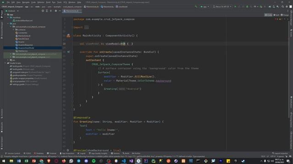
Task: Click MainActivity class gutter icon
Action: [x=68, y=36]
